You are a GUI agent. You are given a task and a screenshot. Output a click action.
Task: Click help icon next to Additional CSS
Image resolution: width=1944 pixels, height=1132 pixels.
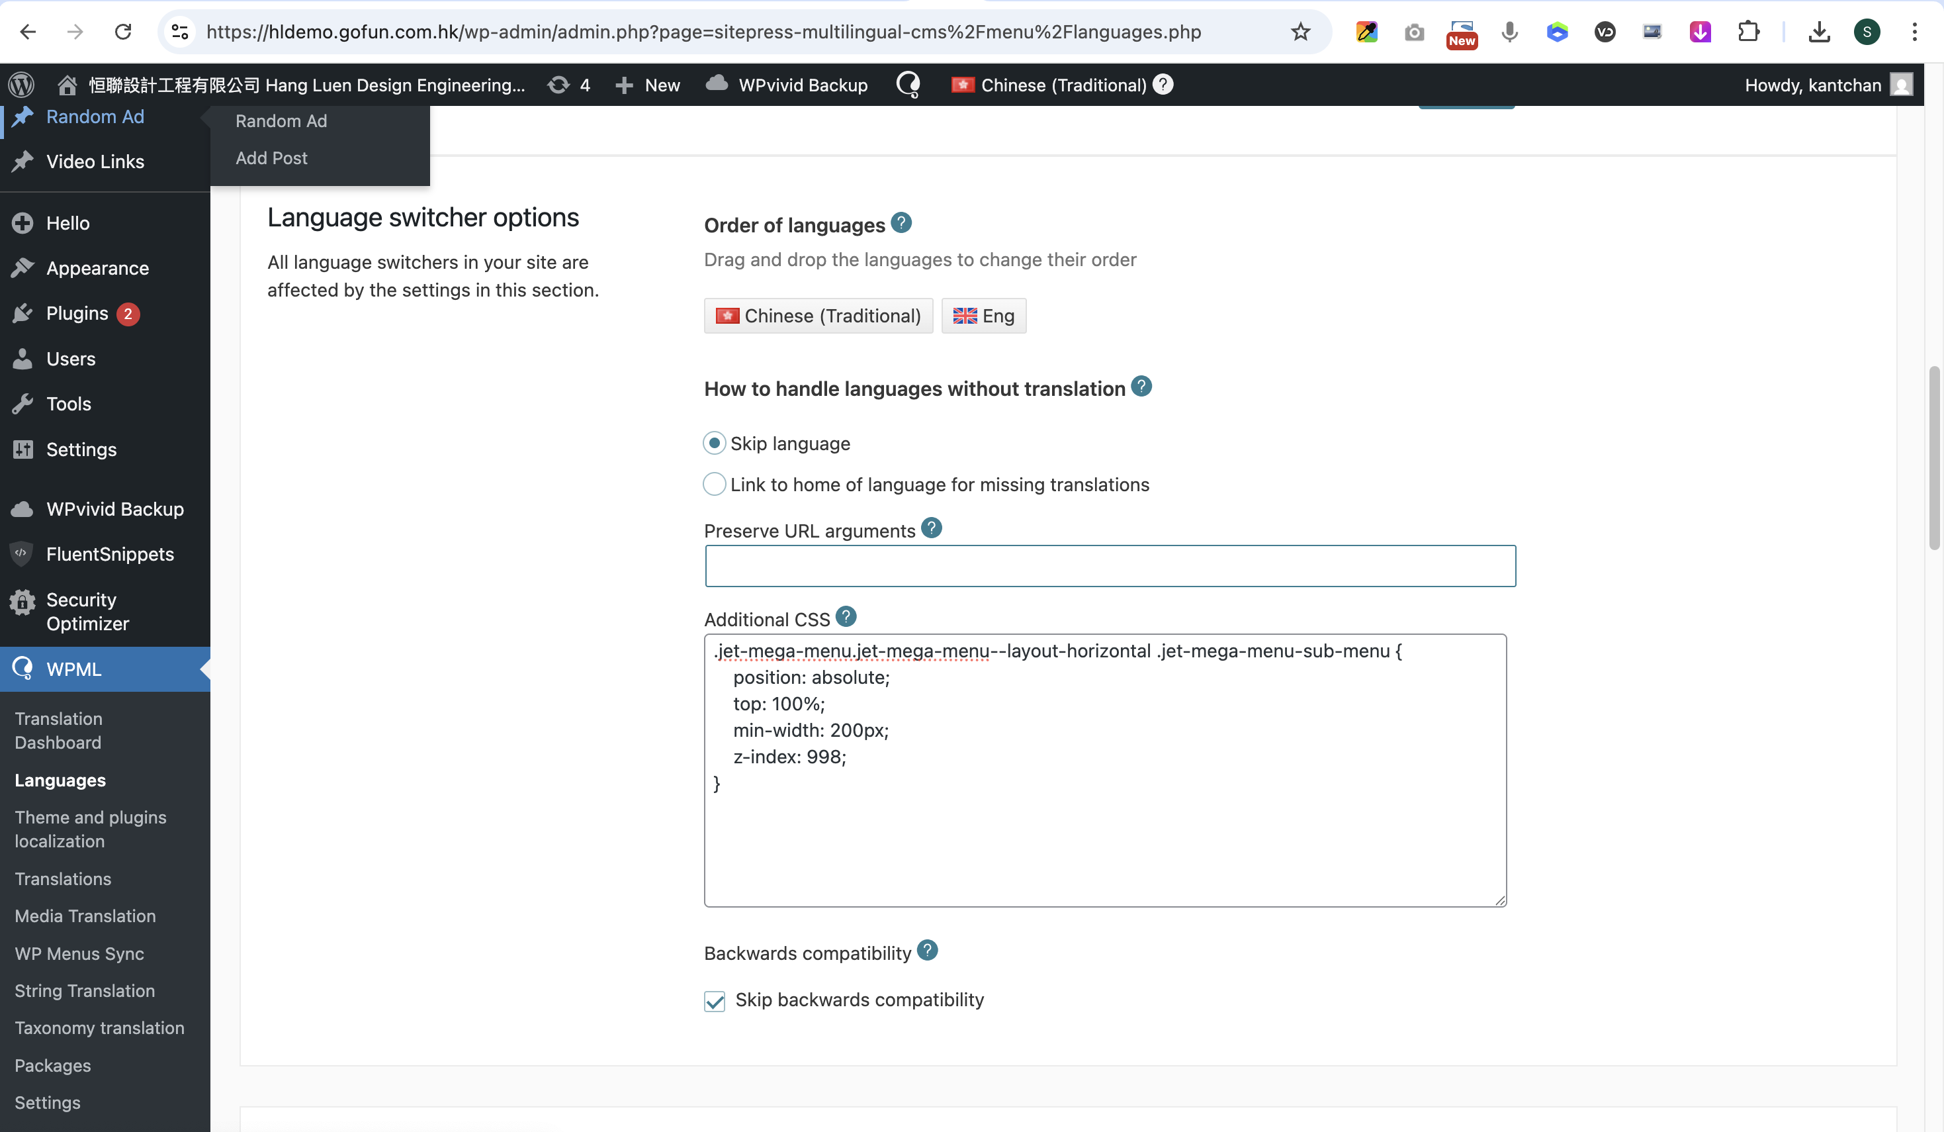point(846,618)
